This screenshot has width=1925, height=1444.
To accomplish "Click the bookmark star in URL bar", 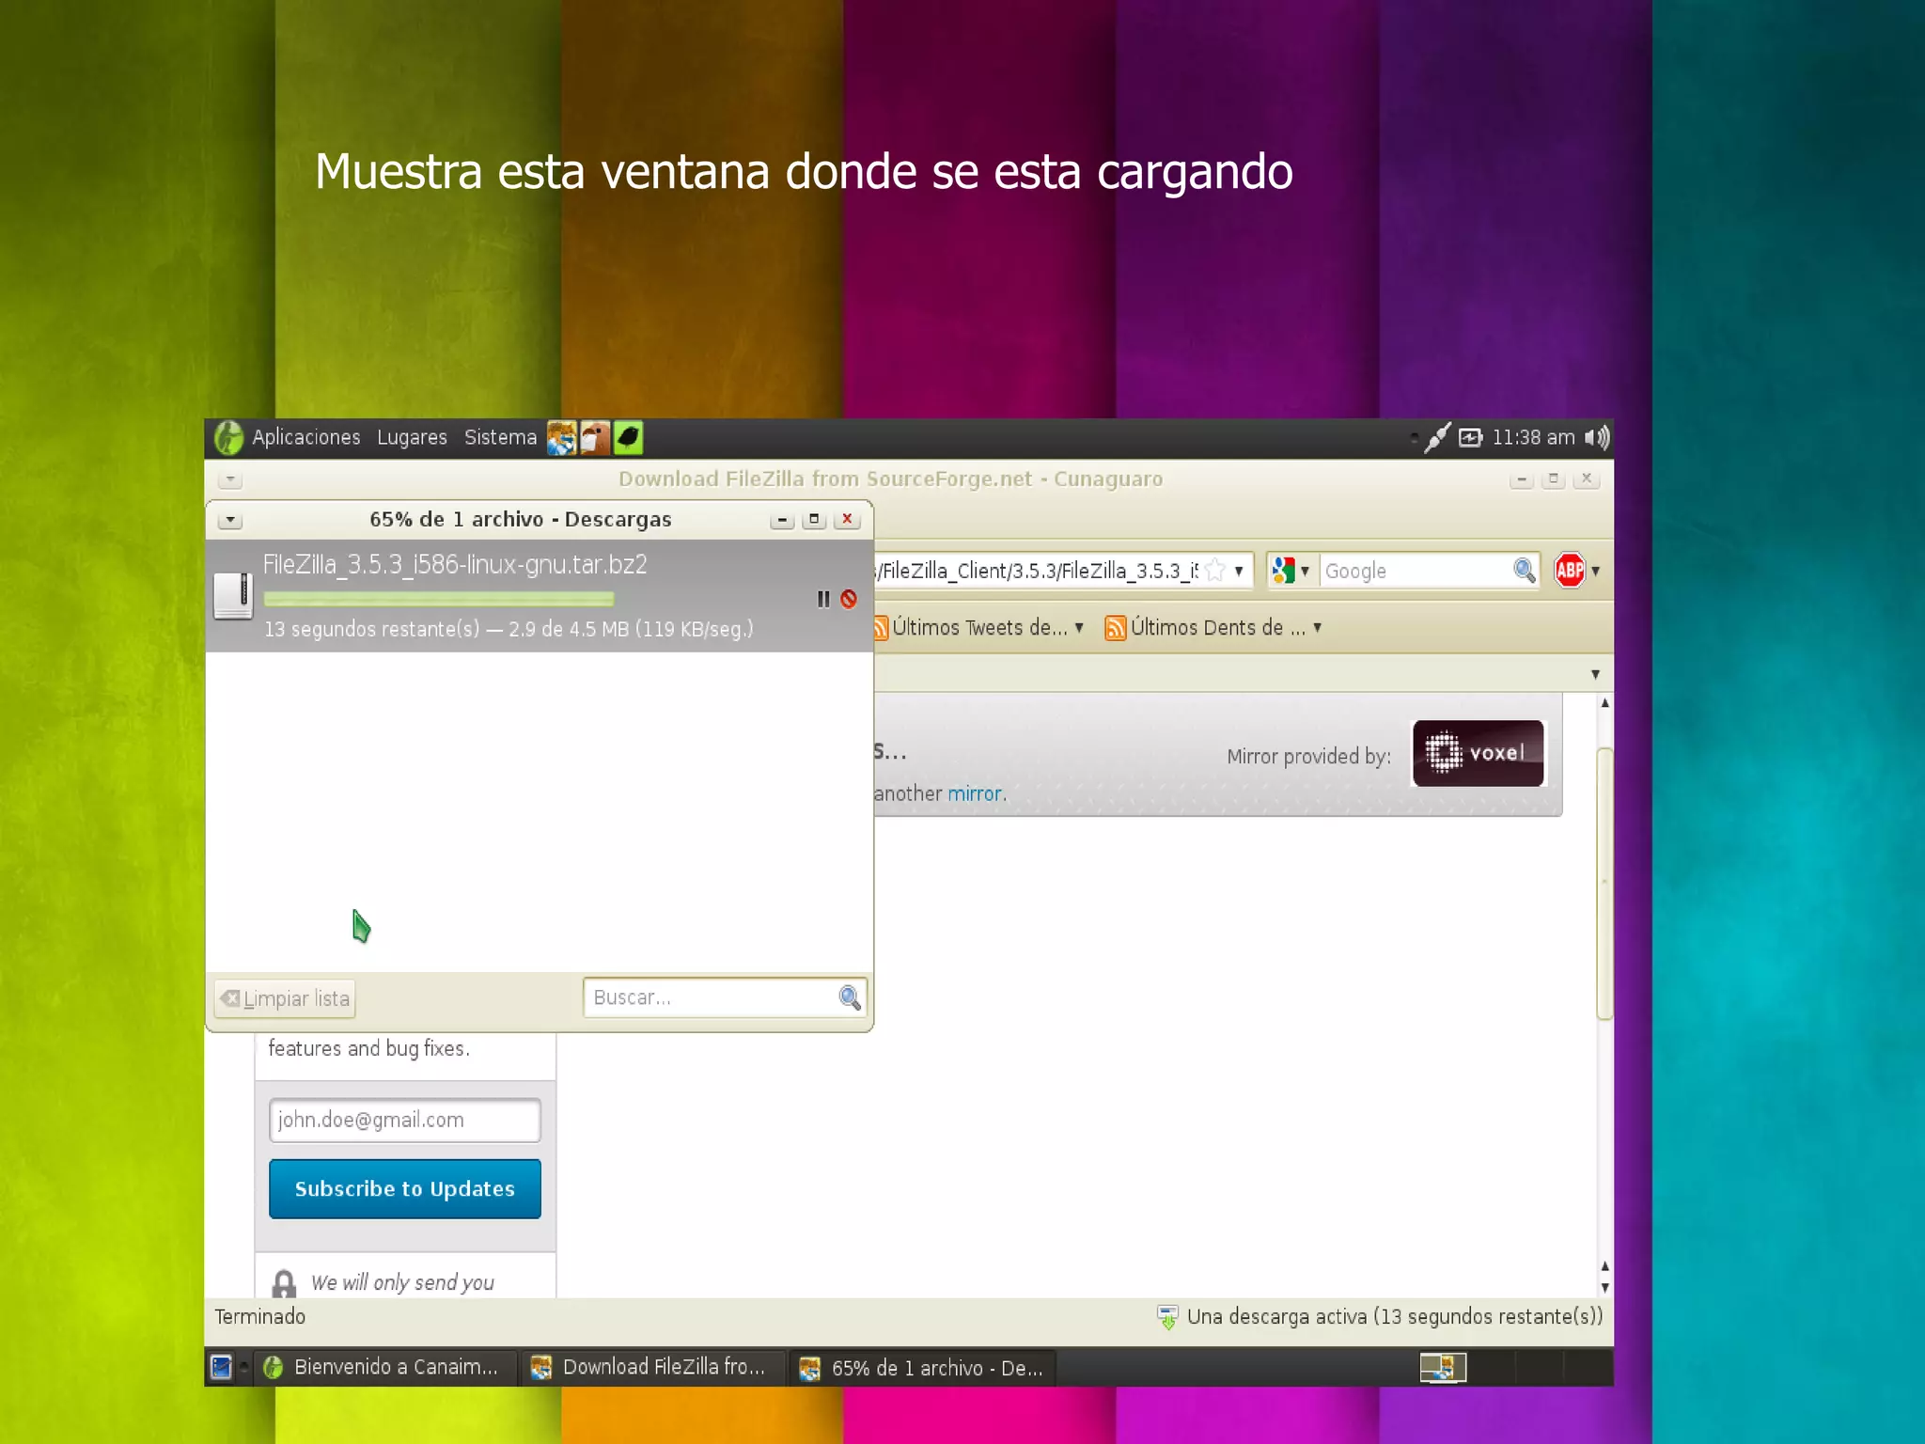I will click(1215, 571).
